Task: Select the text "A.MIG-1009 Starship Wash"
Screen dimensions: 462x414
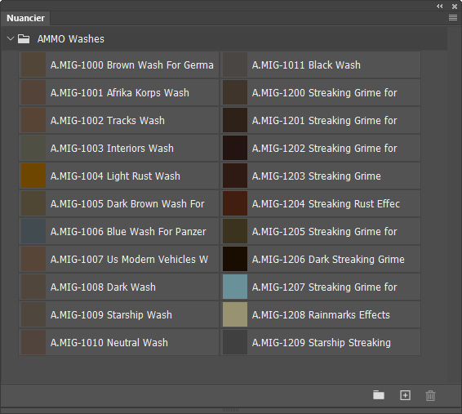Action: coord(111,314)
